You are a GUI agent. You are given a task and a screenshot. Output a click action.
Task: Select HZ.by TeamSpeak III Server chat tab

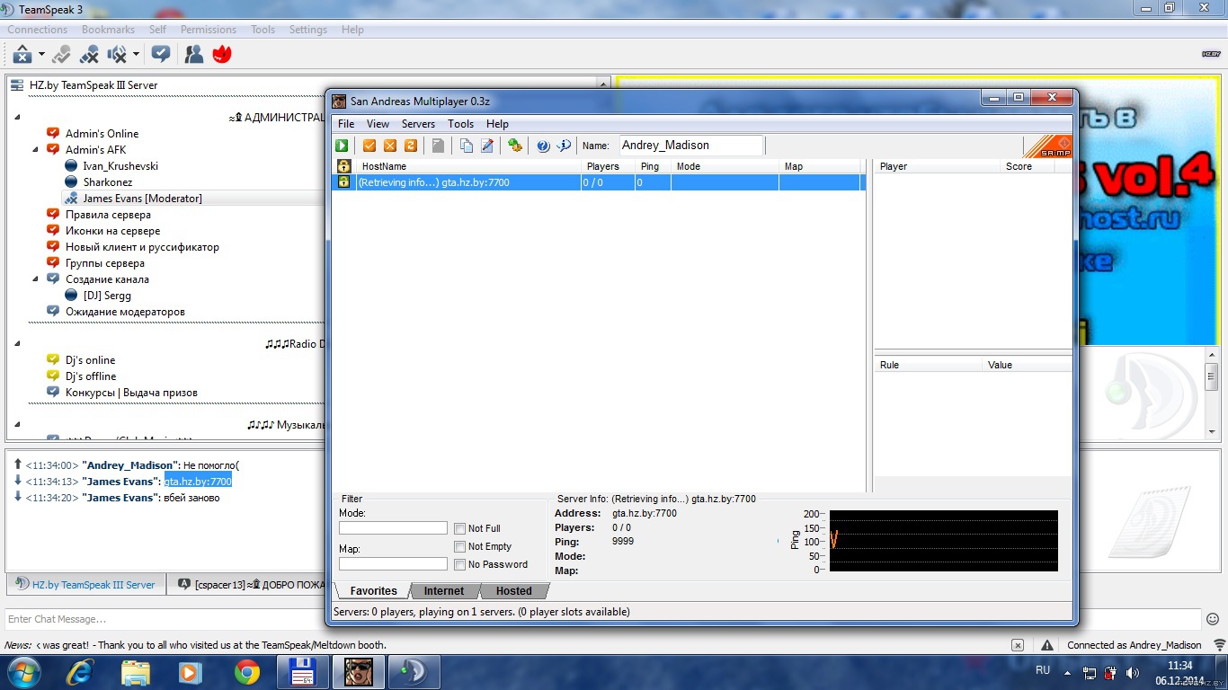click(85, 584)
